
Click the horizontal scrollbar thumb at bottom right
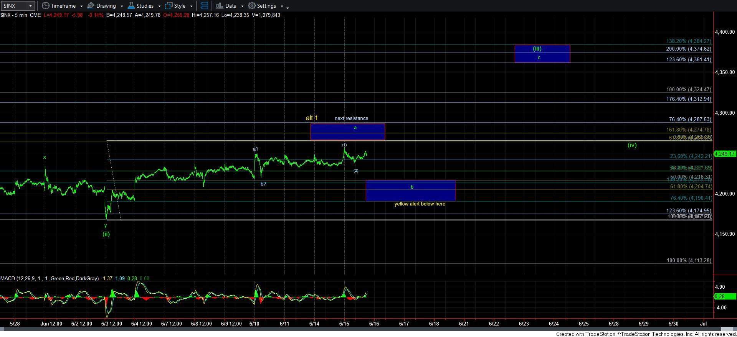pos(728,329)
